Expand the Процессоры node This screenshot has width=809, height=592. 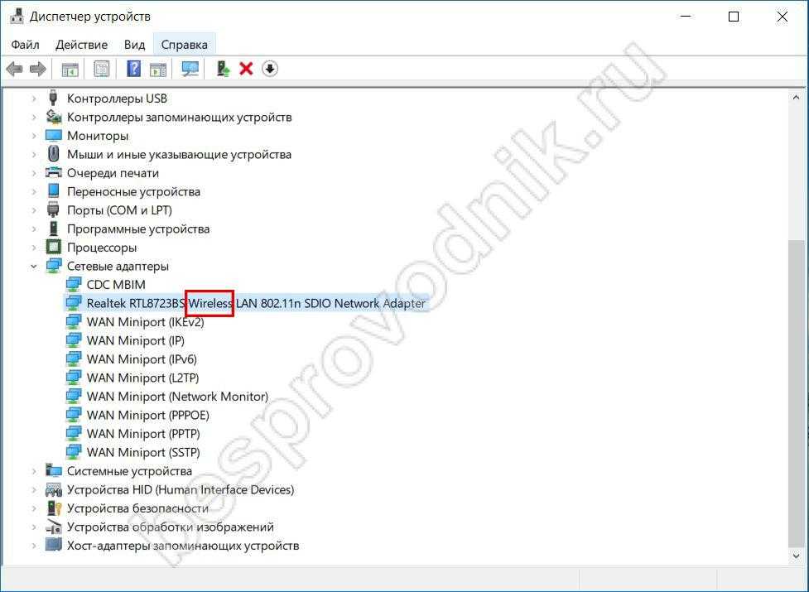tap(34, 248)
